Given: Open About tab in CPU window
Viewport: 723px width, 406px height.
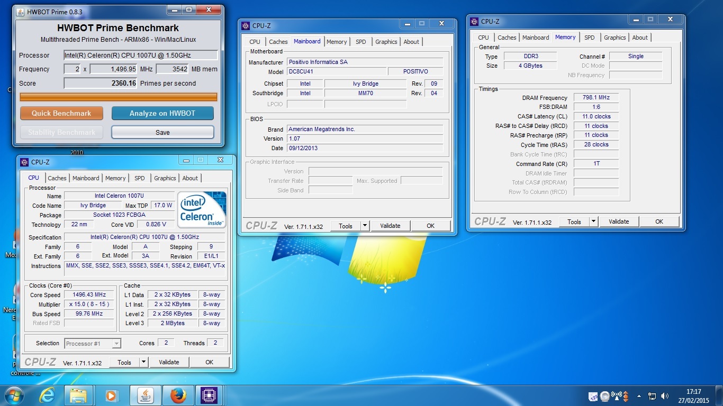Looking at the screenshot, I should point(190,178).
